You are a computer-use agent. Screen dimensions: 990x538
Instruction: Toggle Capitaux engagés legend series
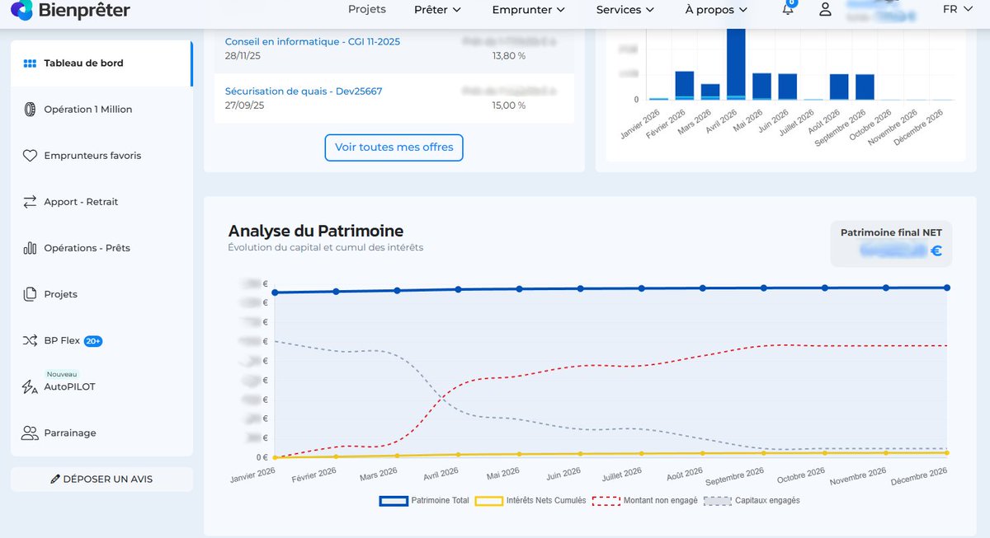click(x=752, y=500)
